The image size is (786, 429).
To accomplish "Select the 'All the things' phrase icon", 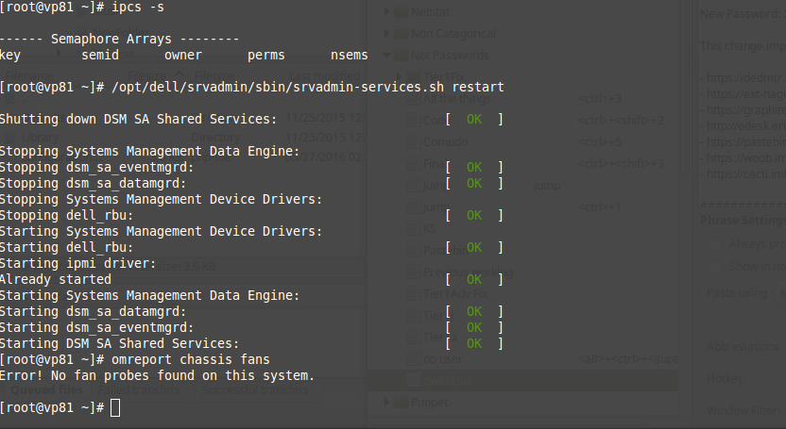I will 413,98.
